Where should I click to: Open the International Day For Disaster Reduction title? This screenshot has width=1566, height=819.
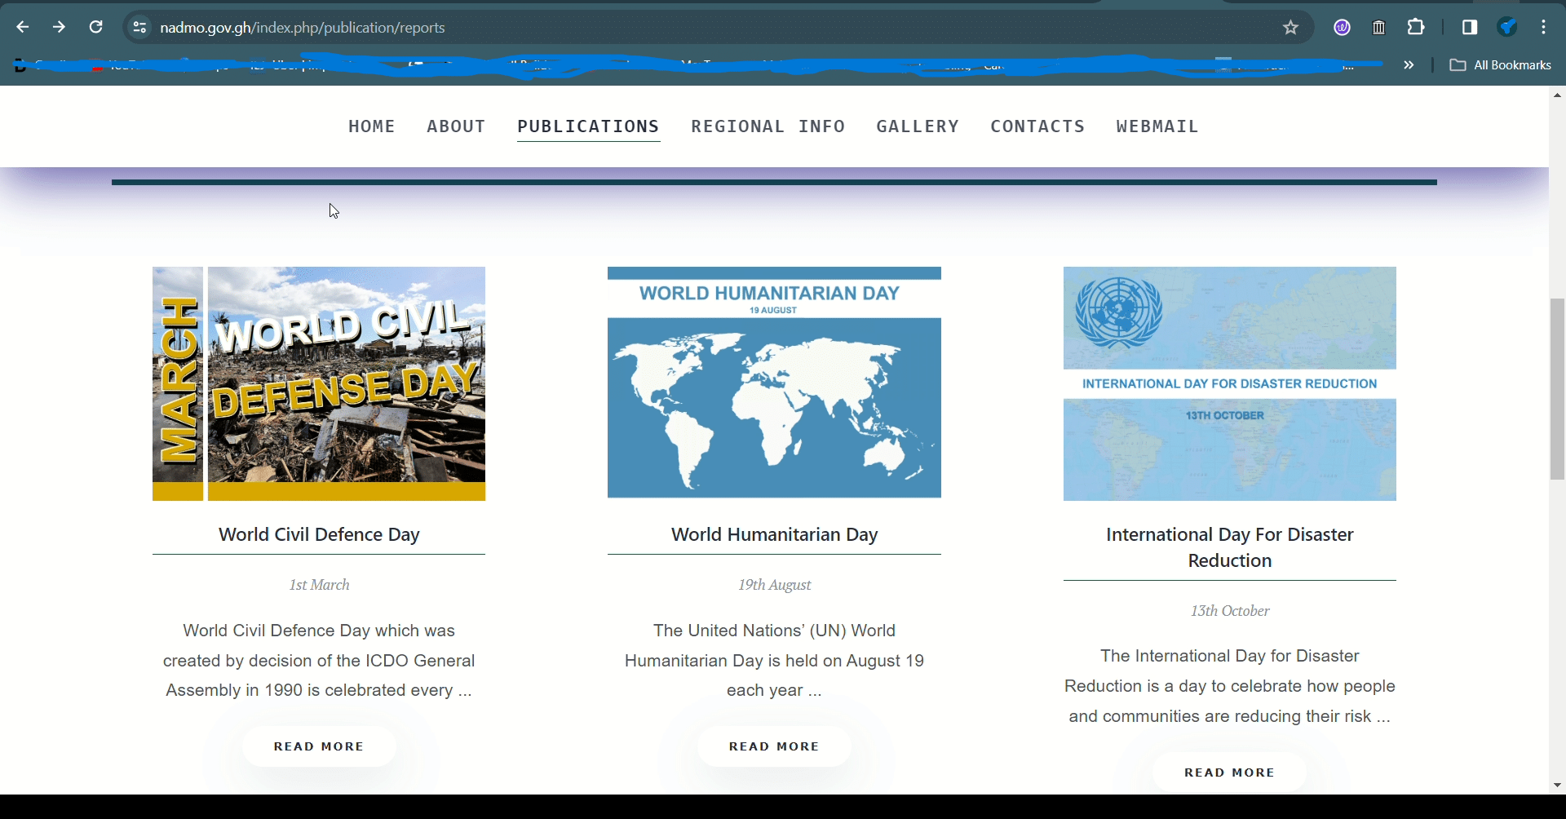(1229, 547)
